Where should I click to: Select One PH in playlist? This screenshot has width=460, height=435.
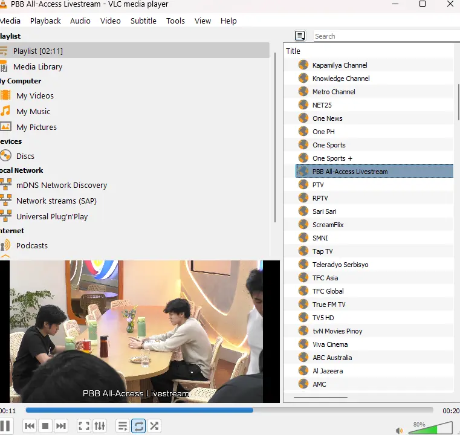[375, 132]
